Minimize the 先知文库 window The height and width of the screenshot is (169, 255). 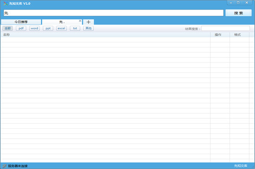231,3
